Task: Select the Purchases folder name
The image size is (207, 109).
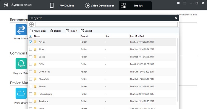Action: (44, 101)
